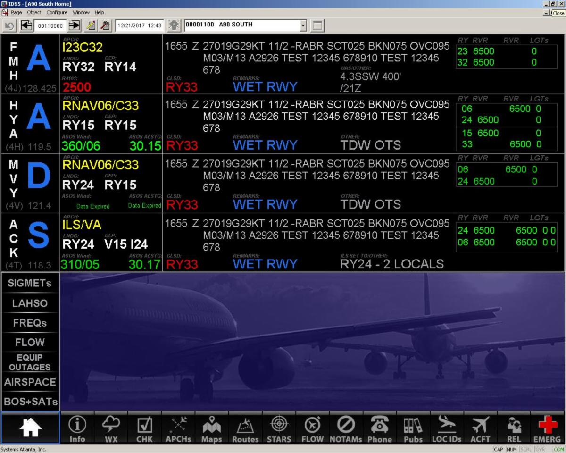Click the SIGMETs button

(x=30, y=283)
